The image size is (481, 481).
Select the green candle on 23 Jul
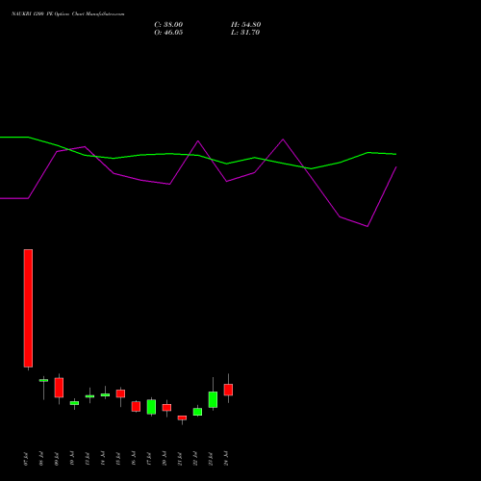(213, 399)
